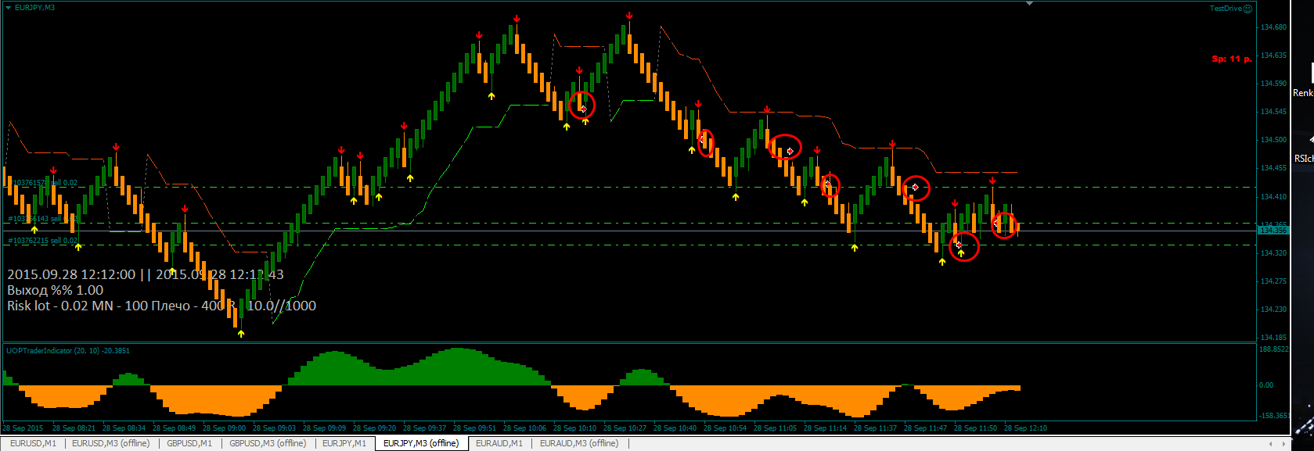Click price scale value 134.590
The image size is (1314, 451).
[x=1273, y=84]
